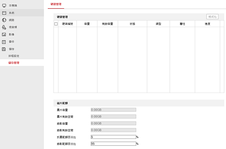
Task: Click the floppy disk icon beside 儲存
Action: pyautogui.click(x=4, y=49)
